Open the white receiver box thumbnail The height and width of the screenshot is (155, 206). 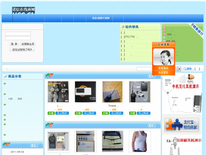tap(86, 142)
